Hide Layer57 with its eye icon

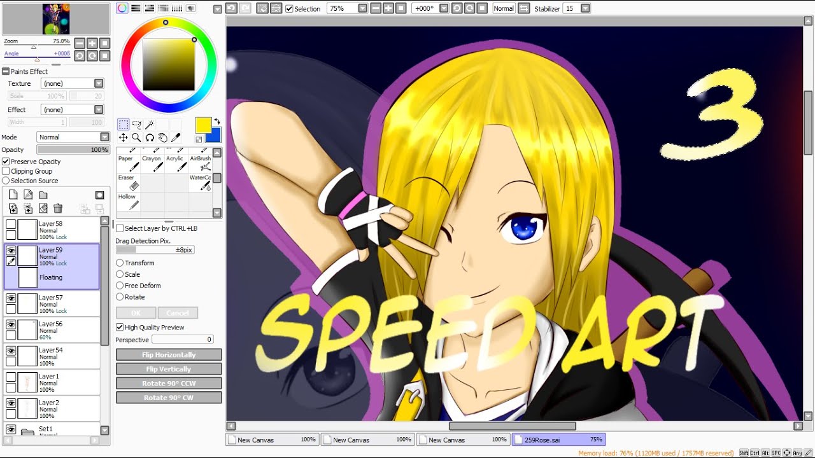[11, 298]
